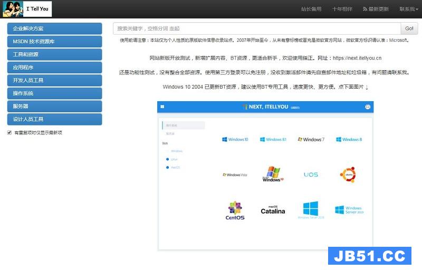
Task: Click the Ubuntu logo in the preview
Action: pos(348,174)
